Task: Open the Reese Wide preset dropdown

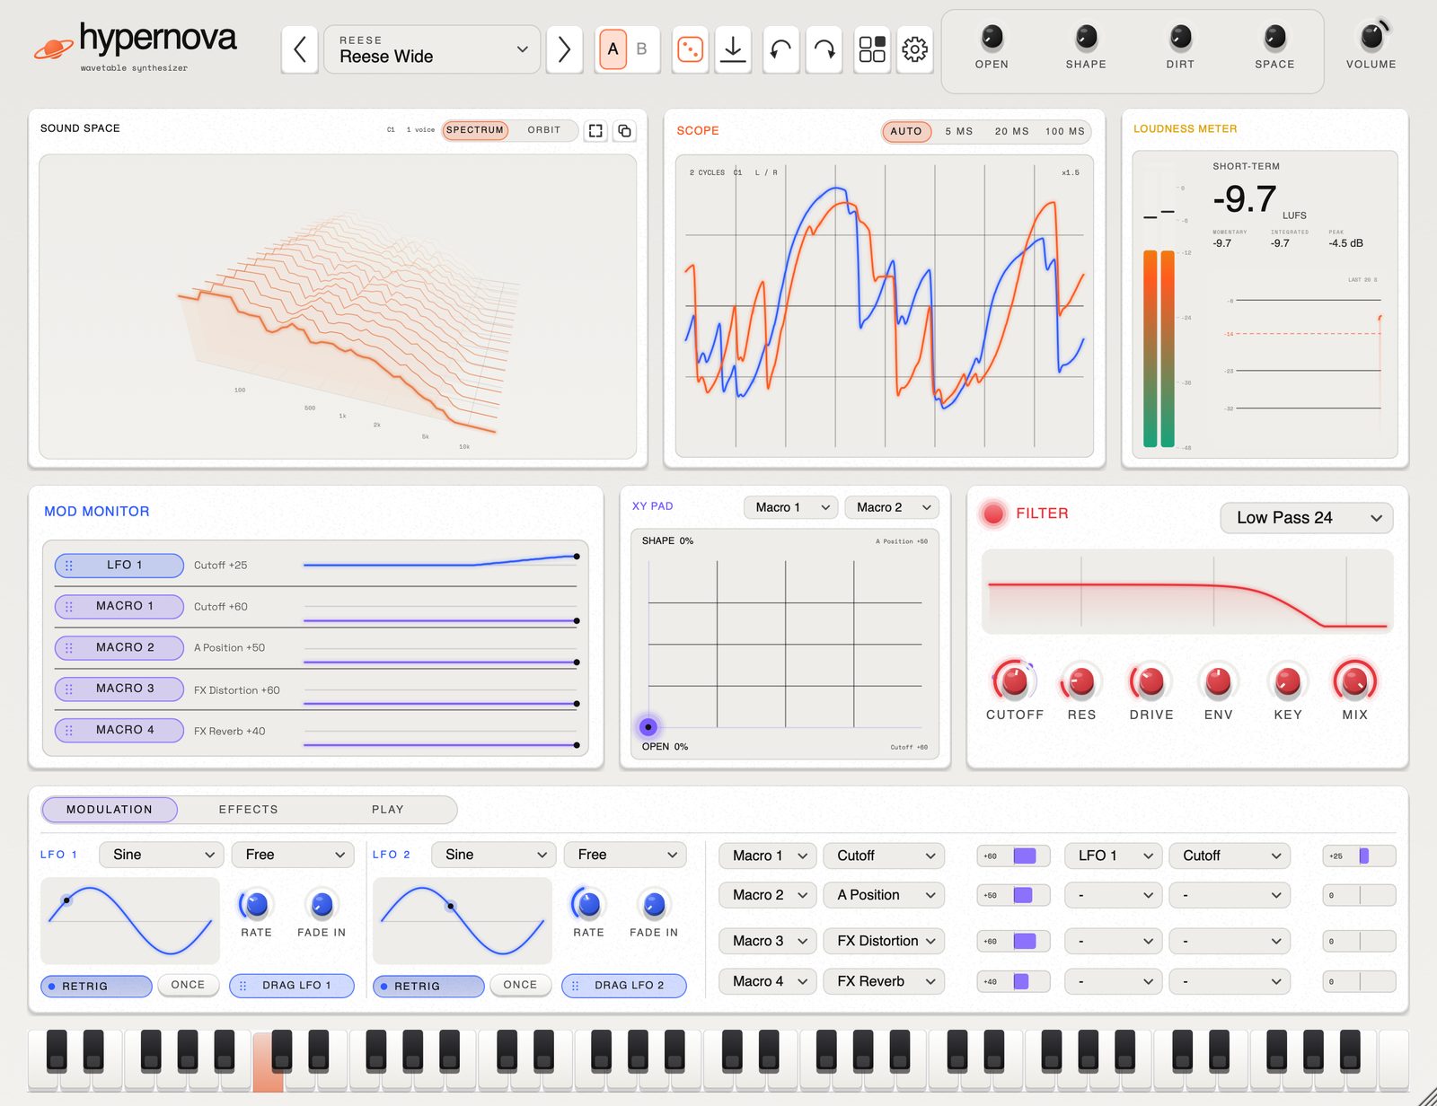Action: click(431, 49)
